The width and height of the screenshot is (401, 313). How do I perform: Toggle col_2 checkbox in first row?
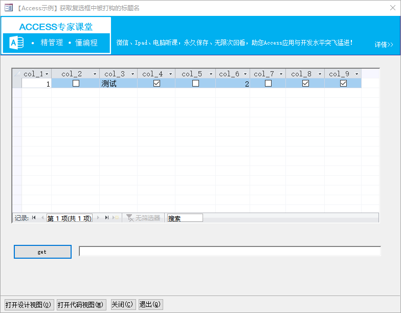click(x=76, y=83)
